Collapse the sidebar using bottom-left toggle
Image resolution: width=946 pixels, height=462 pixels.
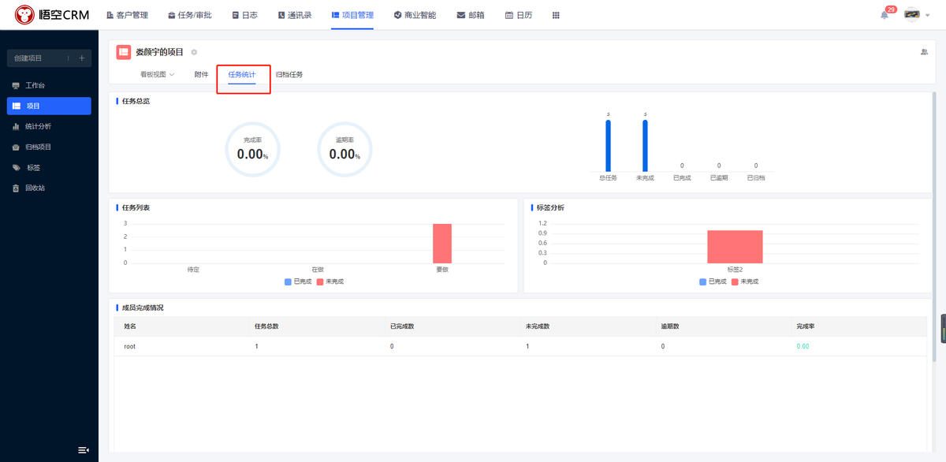pos(82,449)
